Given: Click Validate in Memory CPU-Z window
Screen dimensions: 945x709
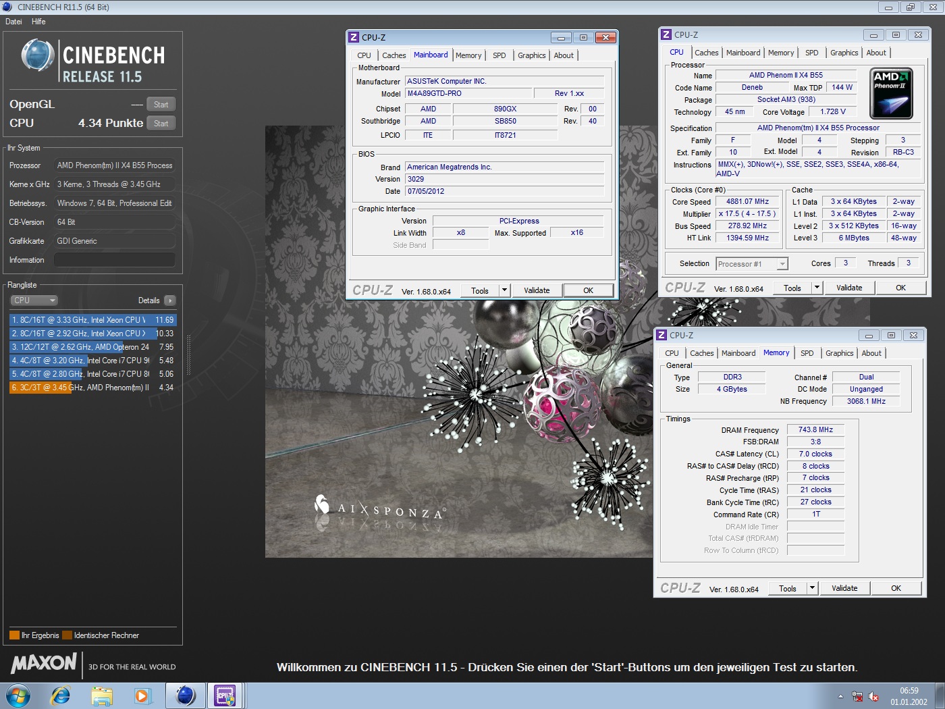Looking at the screenshot, I should [844, 588].
